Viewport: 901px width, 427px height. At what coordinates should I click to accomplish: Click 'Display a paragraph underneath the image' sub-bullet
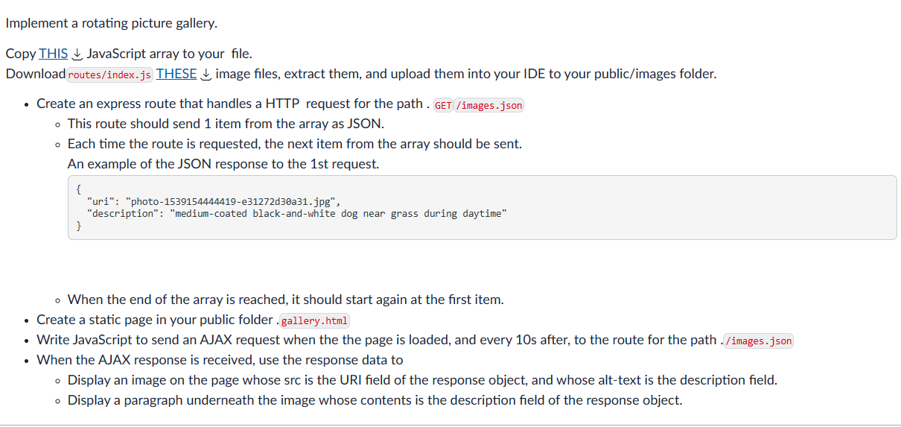coord(375,400)
